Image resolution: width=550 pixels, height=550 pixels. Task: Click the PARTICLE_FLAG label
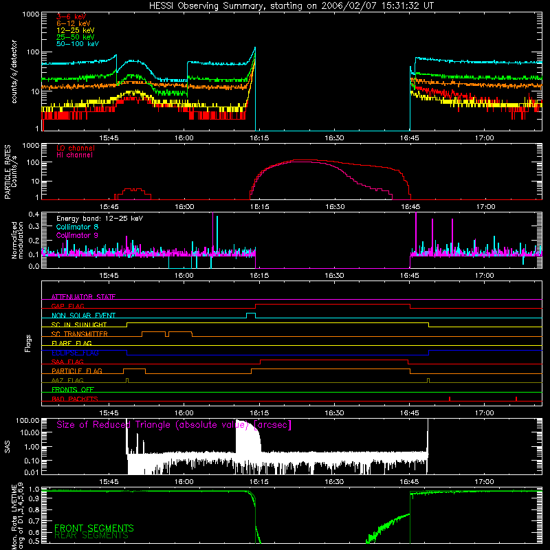(x=77, y=371)
